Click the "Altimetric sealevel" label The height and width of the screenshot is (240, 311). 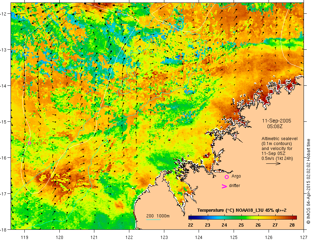click(x=280, y=139)
